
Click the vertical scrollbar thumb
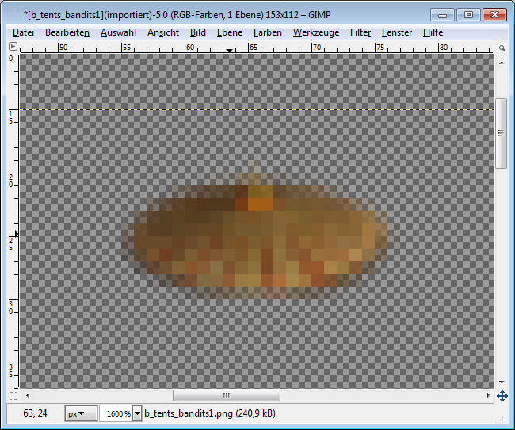point(501,133)
